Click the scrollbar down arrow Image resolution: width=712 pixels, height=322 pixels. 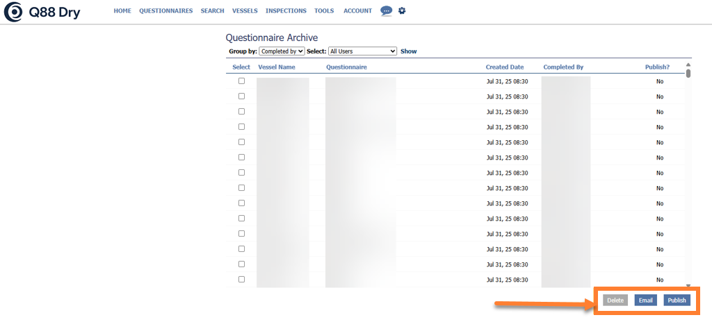click(688, 285)
